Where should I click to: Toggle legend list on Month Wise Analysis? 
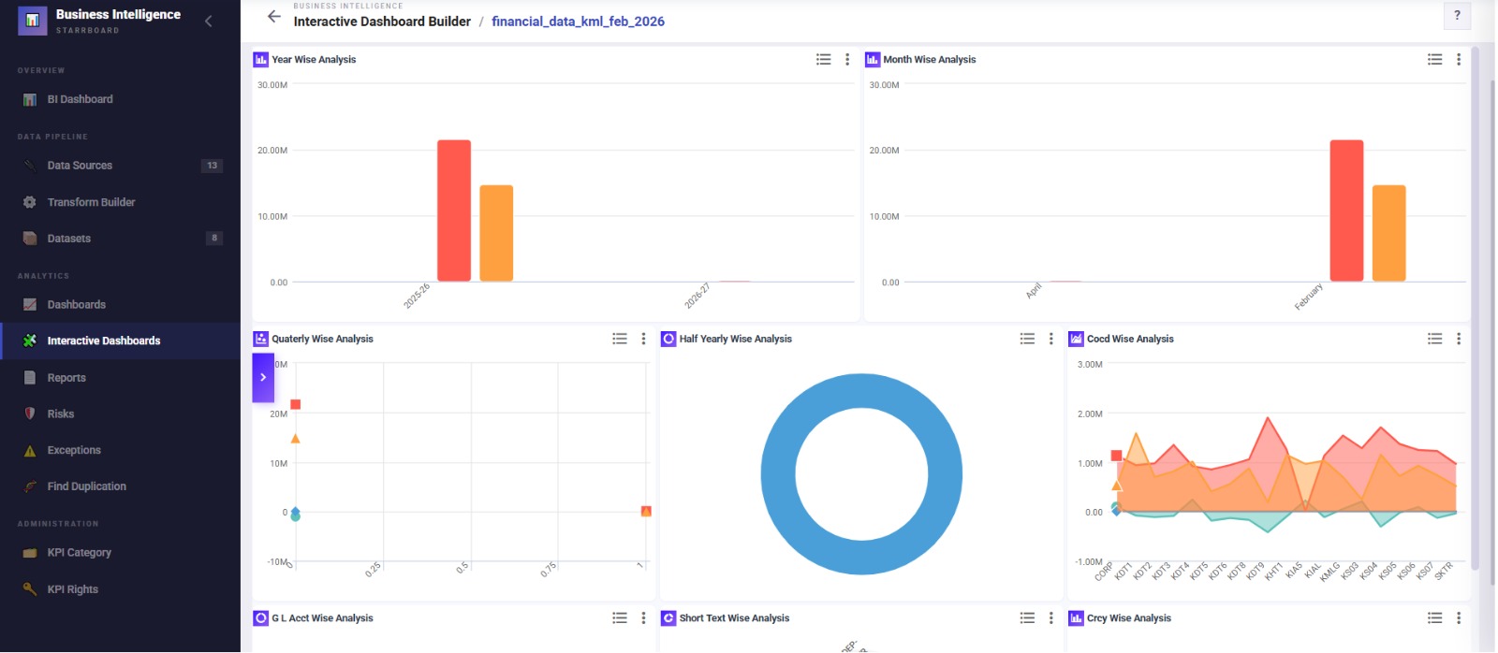pyautogui.click(x=1435, y=59)
